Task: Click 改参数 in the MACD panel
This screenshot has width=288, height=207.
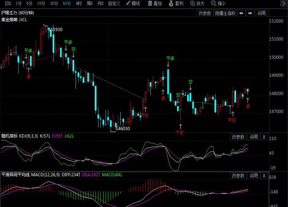Action: pos(238,175)
